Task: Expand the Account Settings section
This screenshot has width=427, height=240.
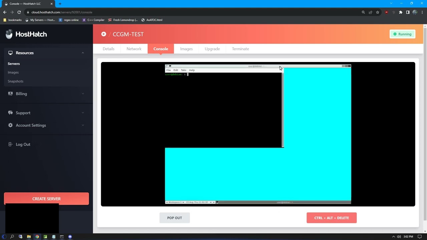Action: tap(83, 125)
